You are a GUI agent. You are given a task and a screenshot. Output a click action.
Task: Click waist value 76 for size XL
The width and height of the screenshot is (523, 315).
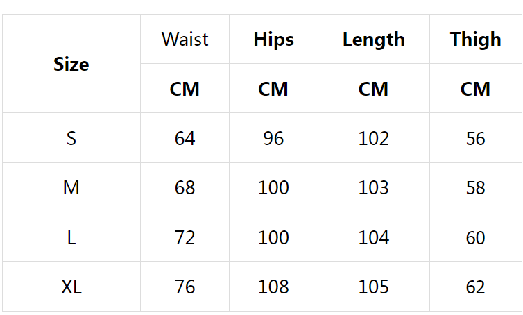[x=185, y=287]
